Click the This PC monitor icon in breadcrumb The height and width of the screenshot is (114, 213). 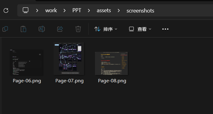coord(26,10)
